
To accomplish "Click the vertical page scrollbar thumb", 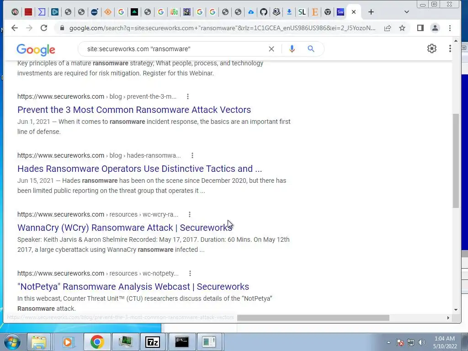I will coord(456,160).
